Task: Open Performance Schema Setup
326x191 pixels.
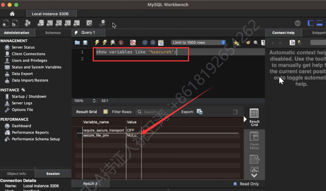Action: [x=36, y=139]
